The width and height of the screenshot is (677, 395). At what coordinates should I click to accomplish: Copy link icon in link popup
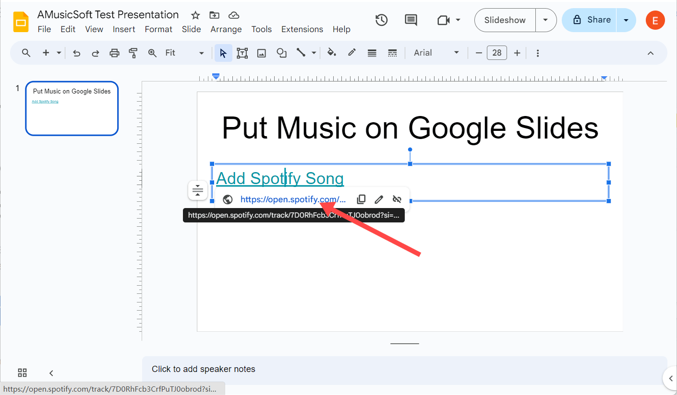point(361,199)
